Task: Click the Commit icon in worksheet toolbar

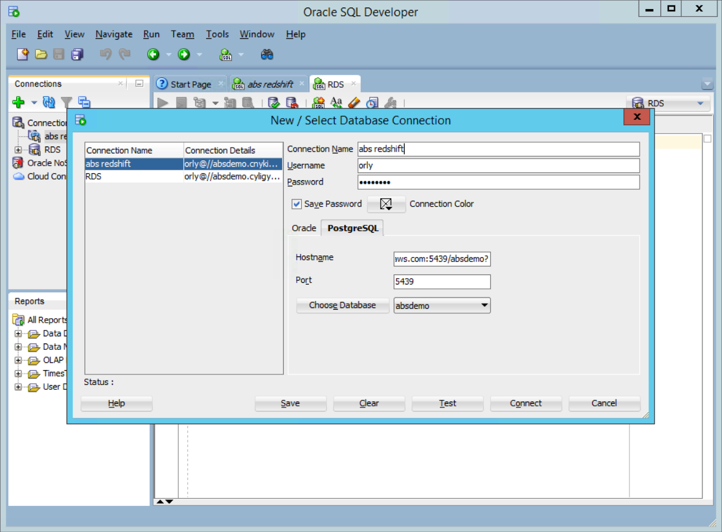Action: point(273,103)
